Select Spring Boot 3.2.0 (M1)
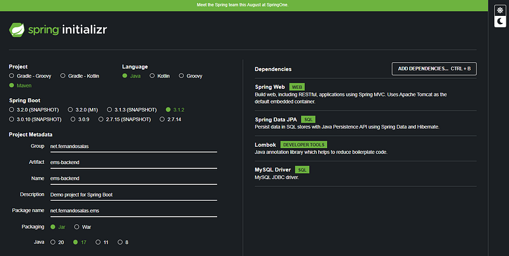Viewport: 509px width, 256px height. tap(83, 110)
